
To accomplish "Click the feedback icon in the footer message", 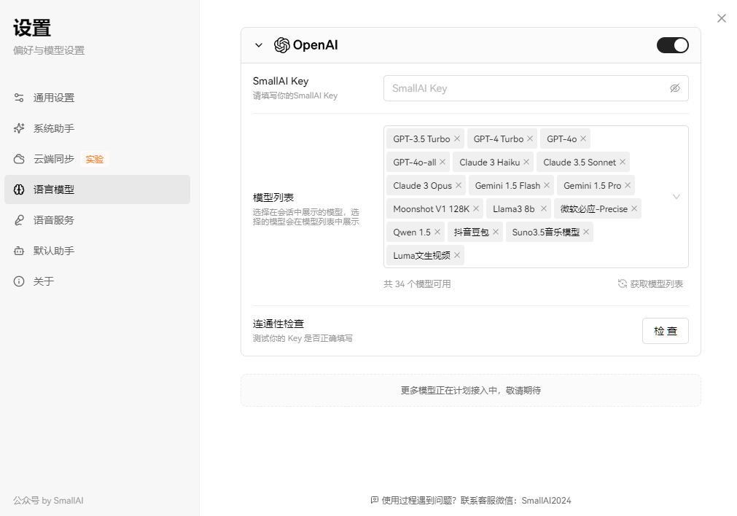I will tap(375, 500).
